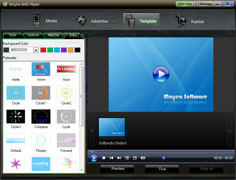This screenshot has height=180, width=236.
Task: Switch to the Options tab
Action: point(33,35)
